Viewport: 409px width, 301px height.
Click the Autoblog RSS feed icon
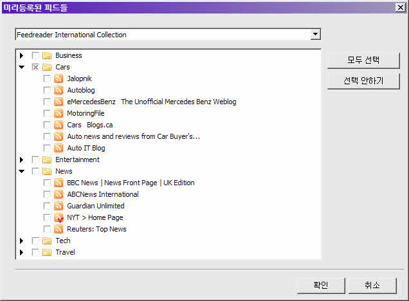tap(59, 90)
